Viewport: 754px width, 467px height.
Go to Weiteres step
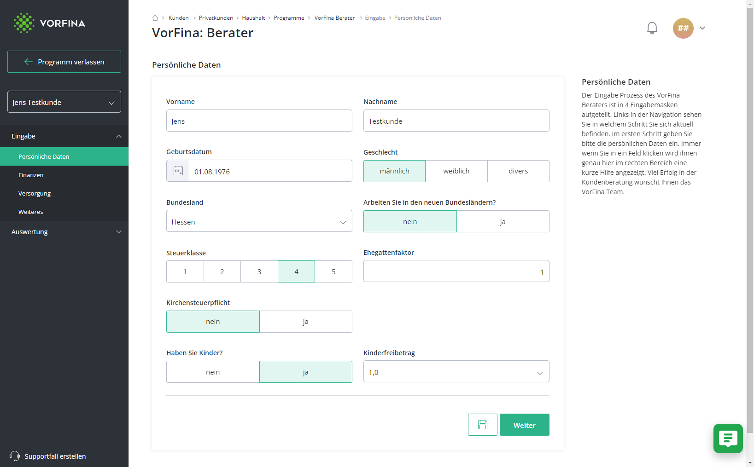pyautogui.click(x=64, y=212)
